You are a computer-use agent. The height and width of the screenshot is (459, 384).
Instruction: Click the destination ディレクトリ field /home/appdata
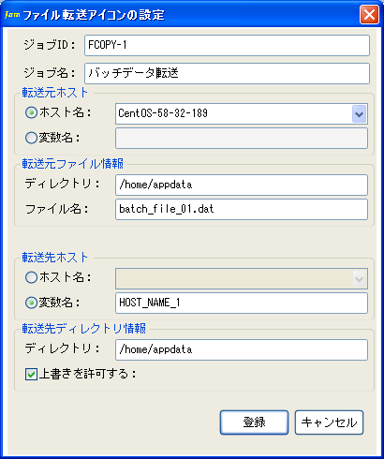[x=242, y=350]
